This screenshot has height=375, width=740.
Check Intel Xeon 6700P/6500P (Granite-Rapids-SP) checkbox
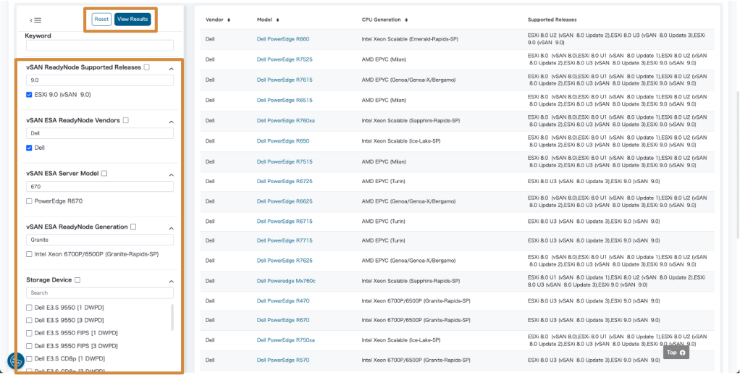(x=29, y=254)
